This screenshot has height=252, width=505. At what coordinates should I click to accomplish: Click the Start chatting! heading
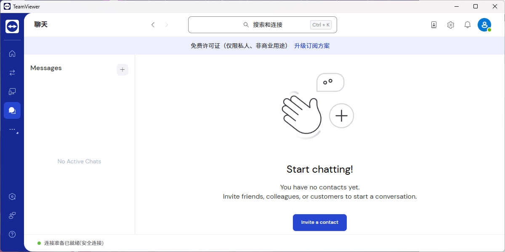click(320, 169)
